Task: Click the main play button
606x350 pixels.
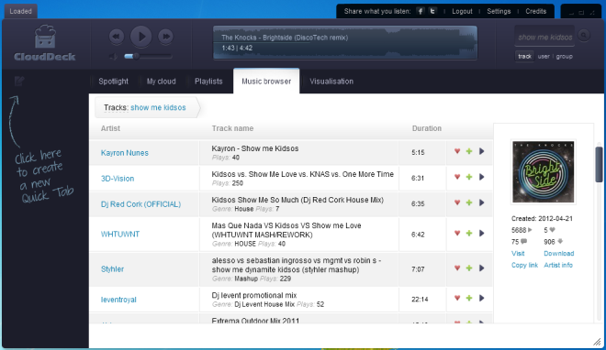Action: [x=141, y=37]
